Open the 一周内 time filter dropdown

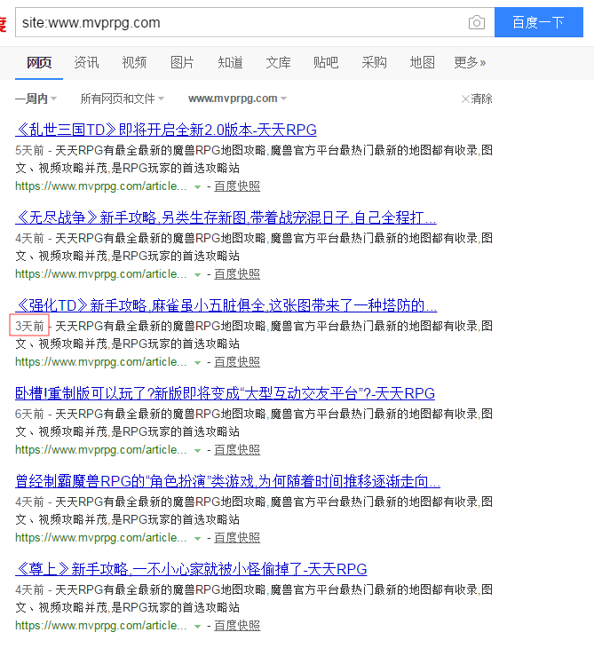click(x=36, y=99)
